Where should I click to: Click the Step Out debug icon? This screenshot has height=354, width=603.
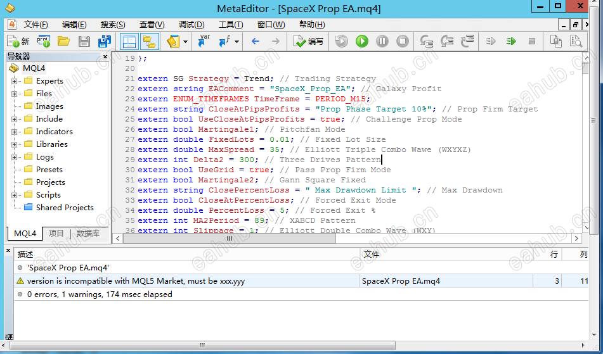point(467,41)
